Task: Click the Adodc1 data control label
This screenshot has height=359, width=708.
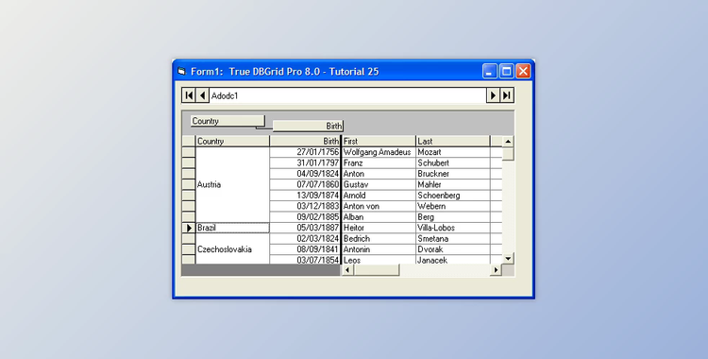Action: pyautogui.click(x=347, y=95)
